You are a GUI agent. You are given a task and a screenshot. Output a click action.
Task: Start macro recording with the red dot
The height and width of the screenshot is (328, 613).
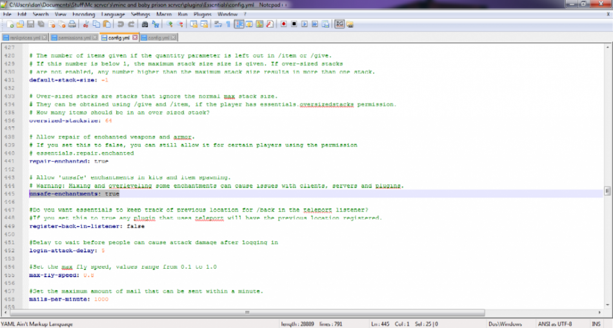point(283,24)
